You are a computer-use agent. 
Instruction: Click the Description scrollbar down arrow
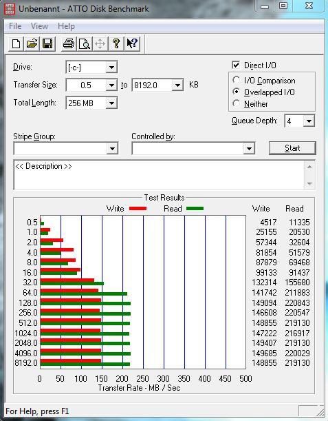(x=309, y=184)
